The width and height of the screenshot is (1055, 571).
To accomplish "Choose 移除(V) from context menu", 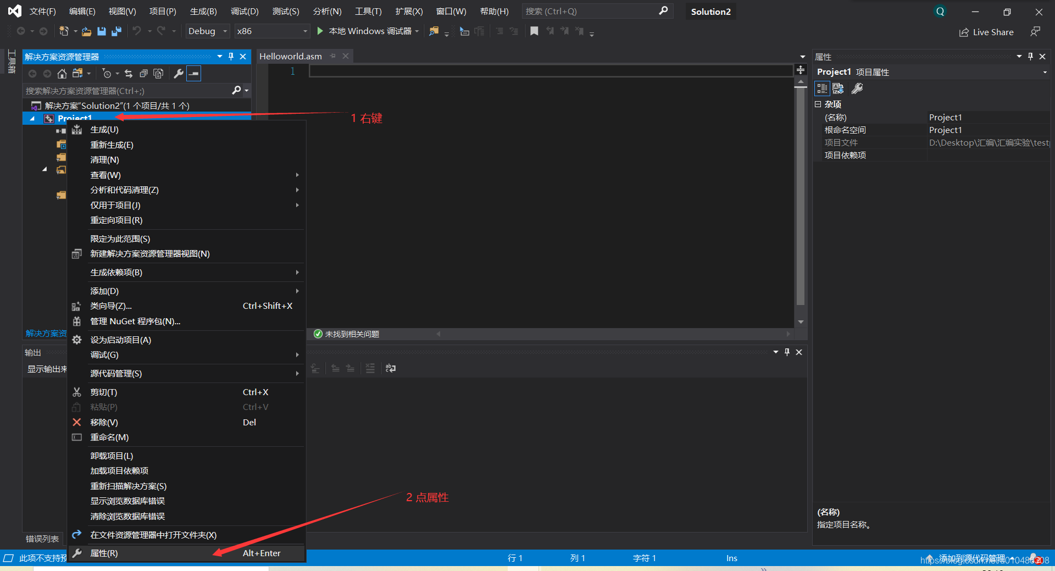I will 186,423.
